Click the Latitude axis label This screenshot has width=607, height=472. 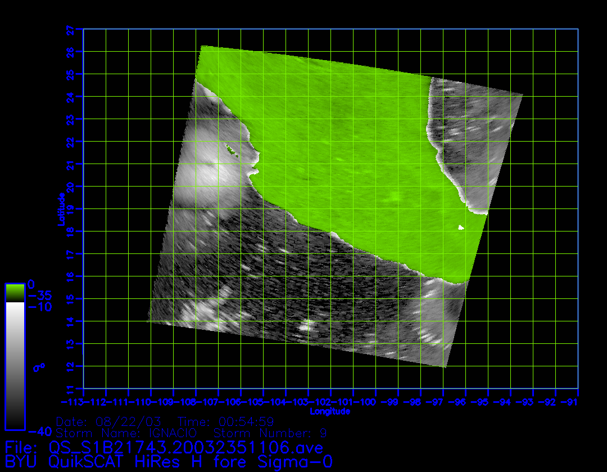coord(61,209)
